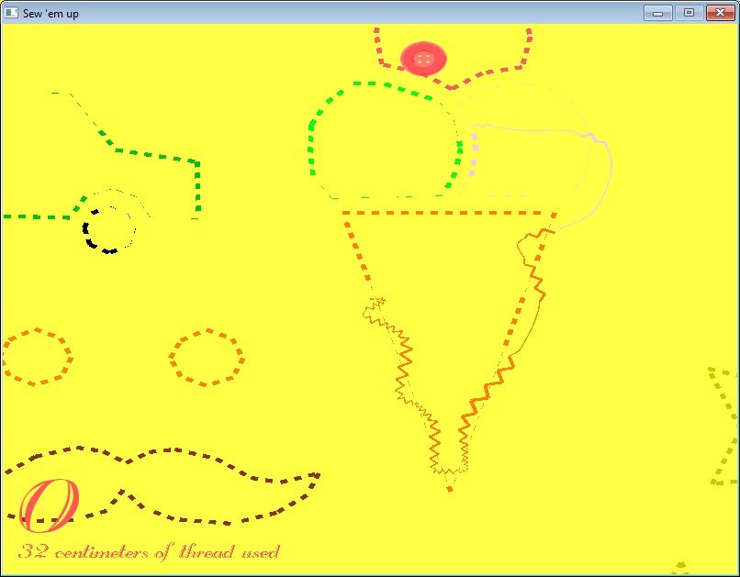Click the orange dot at the cone's tip
The width and height of the screenshot is (740, 577).
pyautogui.click(x=449, y=490)
